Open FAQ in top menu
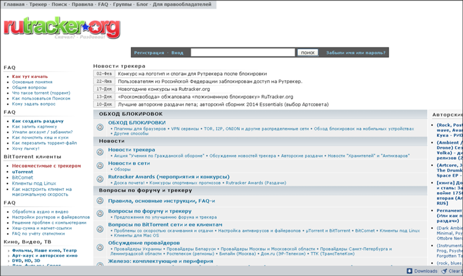The image size is (463, 276). pyautogui.click(x=103, y=5)
